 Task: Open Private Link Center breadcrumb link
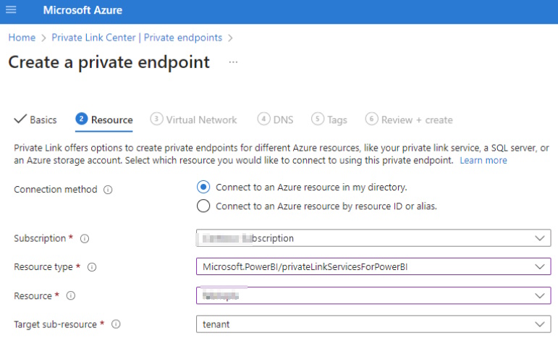tap(137, 38)
